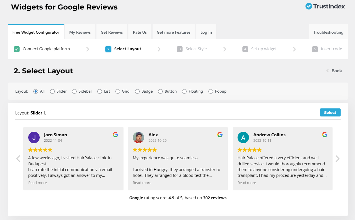Click the left carousel arrow

coord(18,158)
